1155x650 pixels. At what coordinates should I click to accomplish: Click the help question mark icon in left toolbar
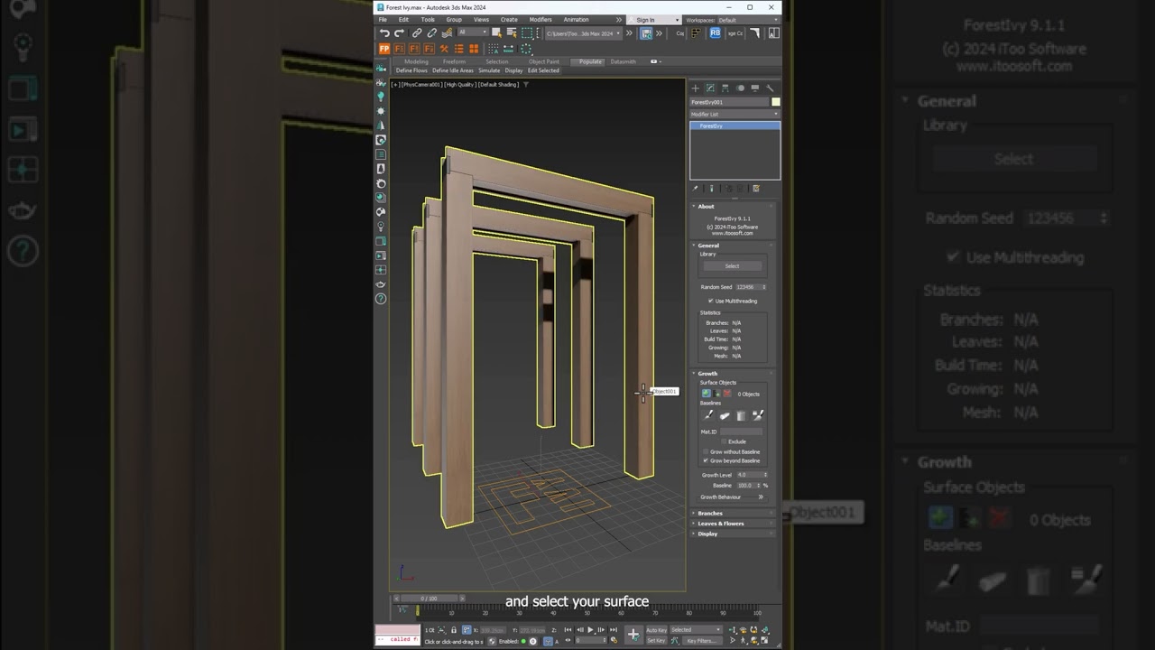(x=381, y=299)
